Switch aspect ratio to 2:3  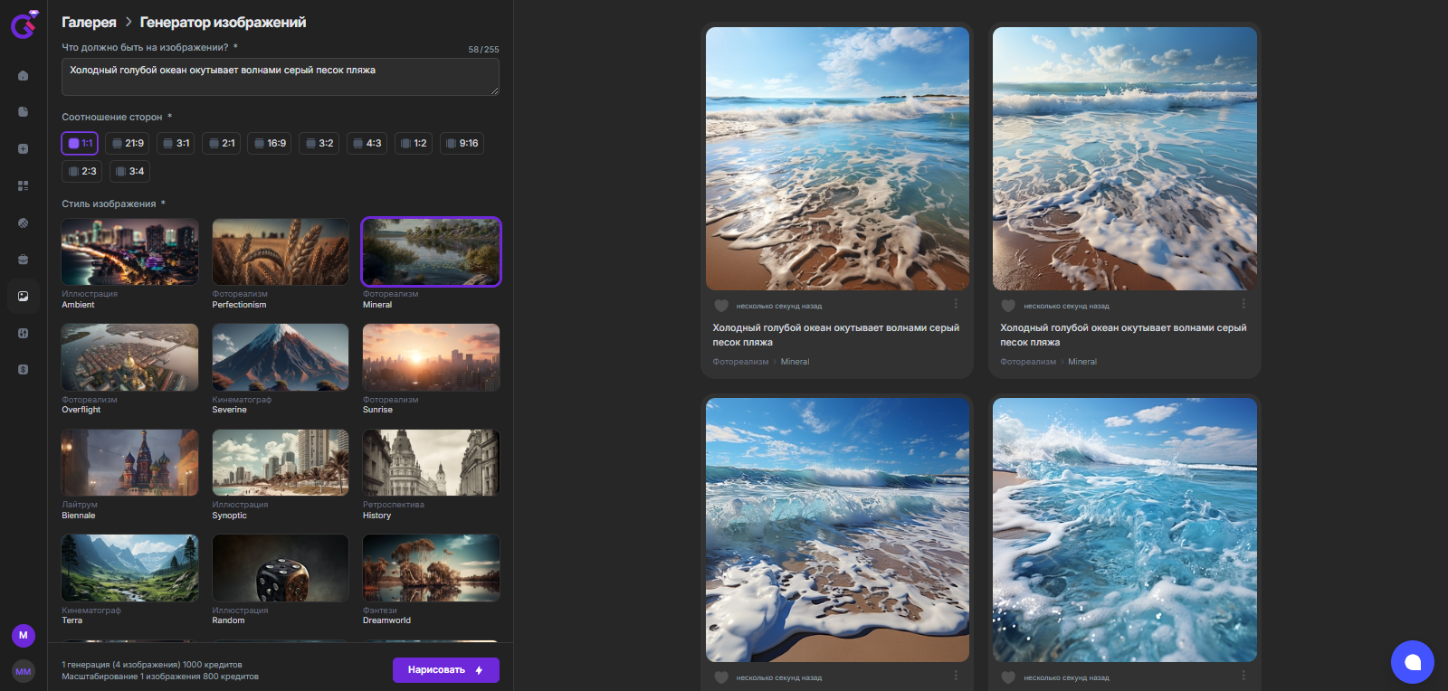81,171
